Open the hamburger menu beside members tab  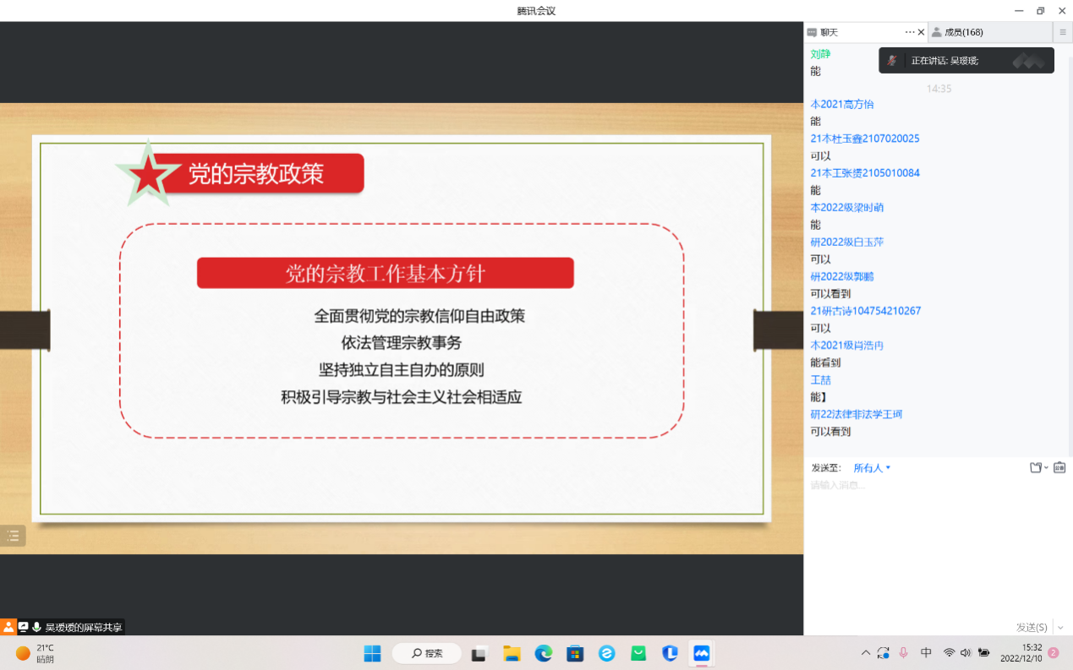coord(1063,32)
